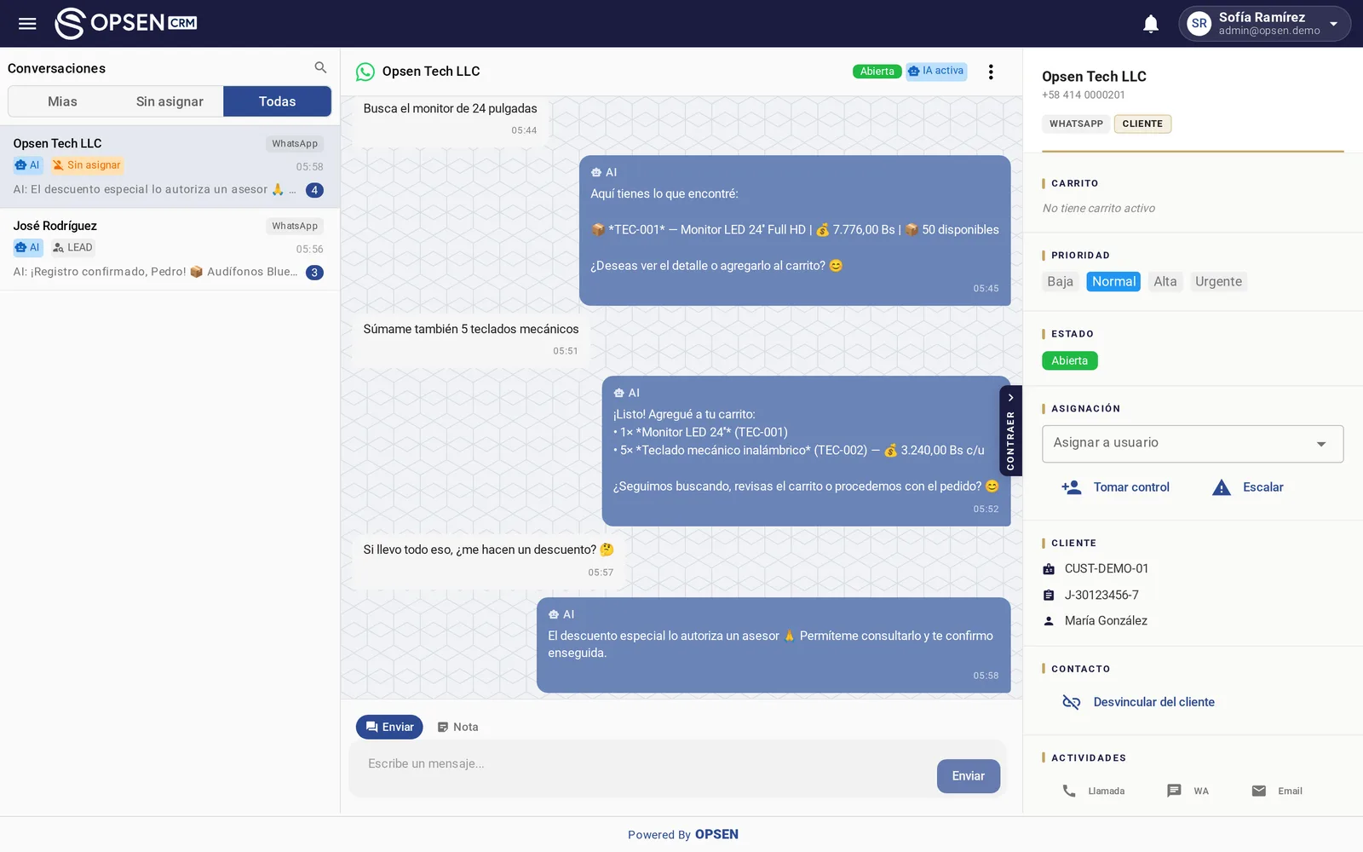Click the Abierta status chip in header
The image size is (1363, 852).
877,72
